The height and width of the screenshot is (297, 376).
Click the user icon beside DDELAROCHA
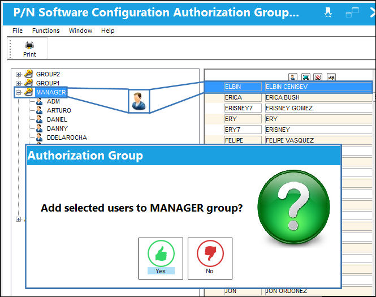click(40, 137)
